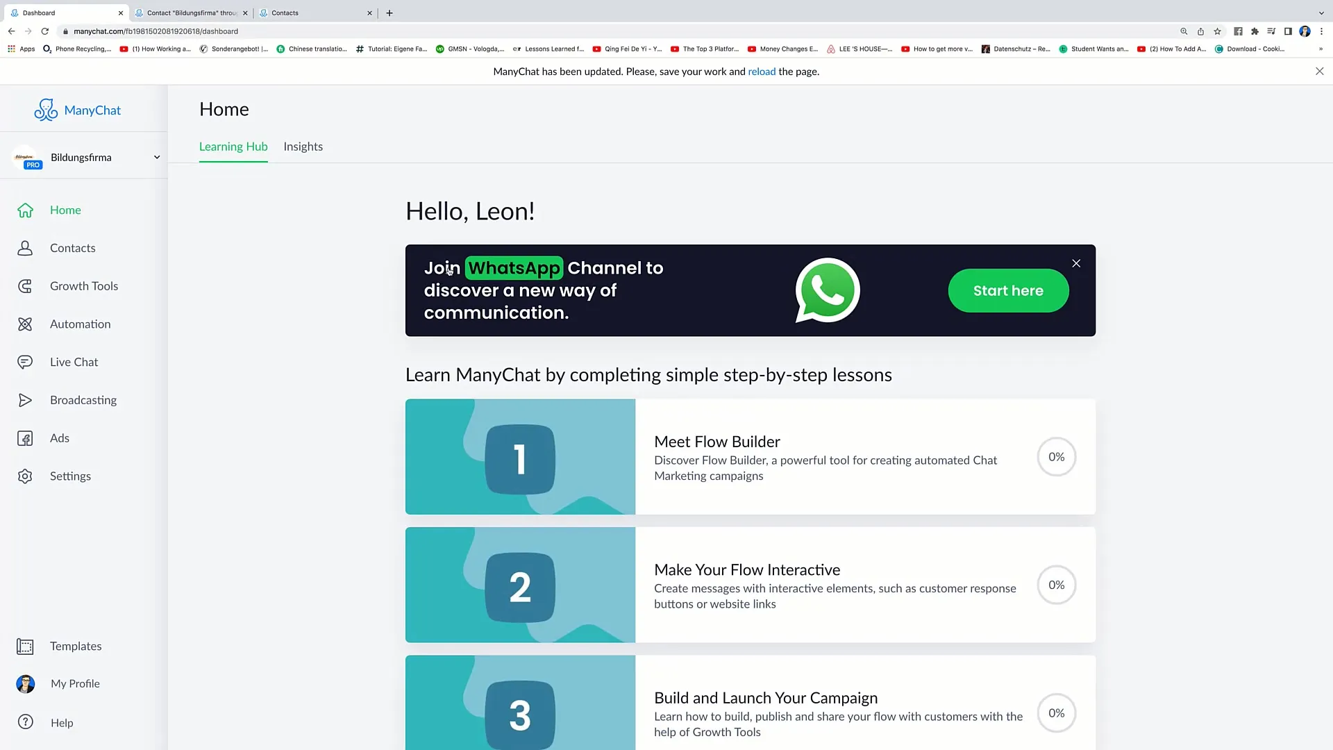
Task: Click the Start here button
Action: 1008,290
